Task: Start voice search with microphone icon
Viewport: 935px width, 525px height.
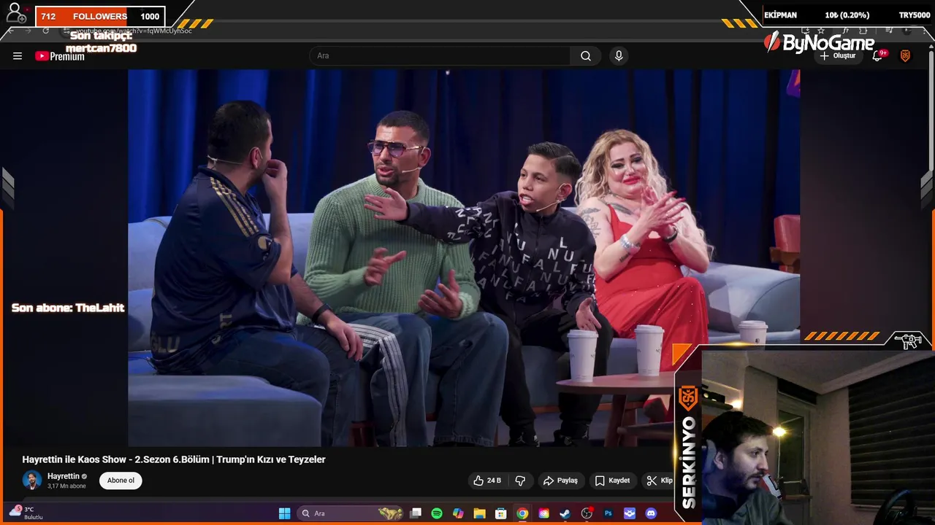Action: (x=619, y=56)
